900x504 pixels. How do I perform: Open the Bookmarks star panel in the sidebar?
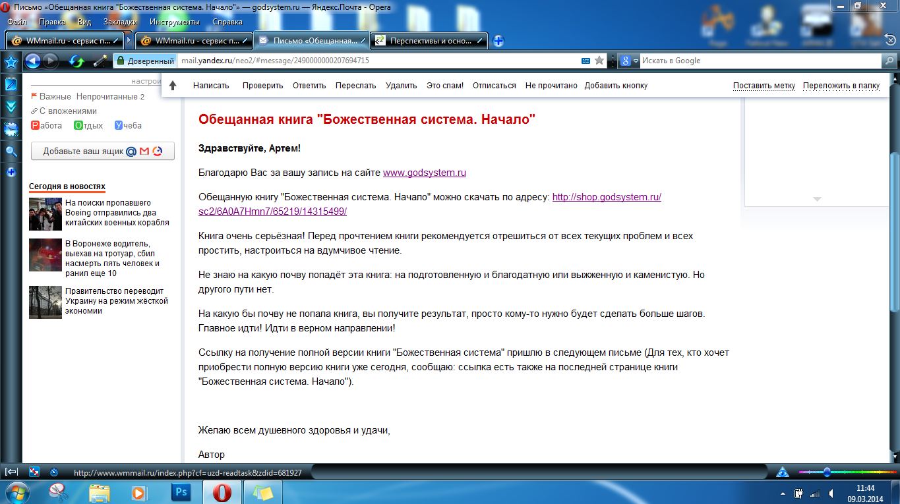(11, 63)
